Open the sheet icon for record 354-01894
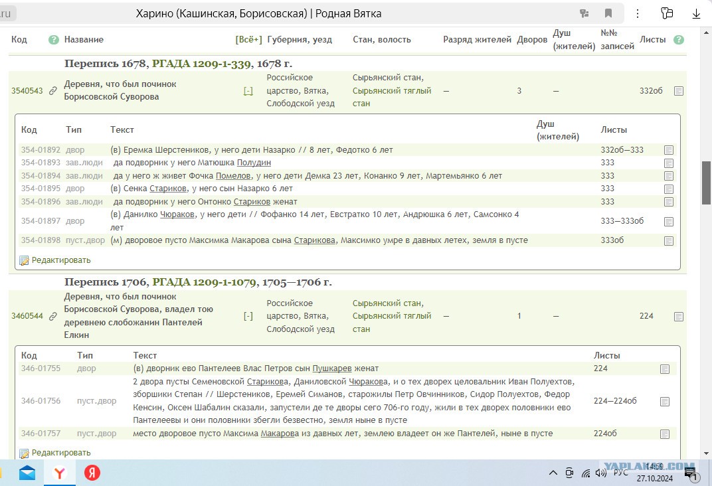 click(668, 176)
